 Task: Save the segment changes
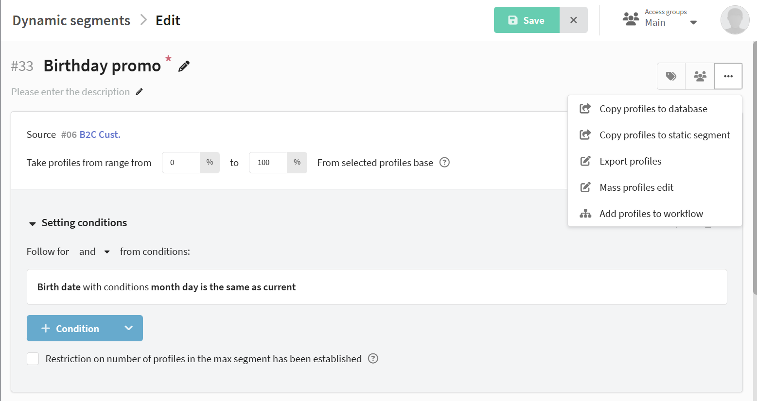[527, 20]
